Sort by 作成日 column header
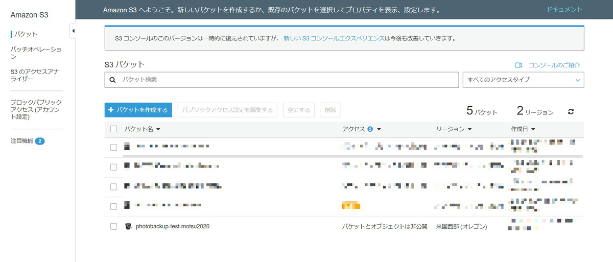Image resolution: width=613 pixels, height=262 pixels. coord(523,129)
